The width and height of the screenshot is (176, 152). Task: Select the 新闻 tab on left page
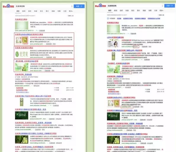(24, 11)
